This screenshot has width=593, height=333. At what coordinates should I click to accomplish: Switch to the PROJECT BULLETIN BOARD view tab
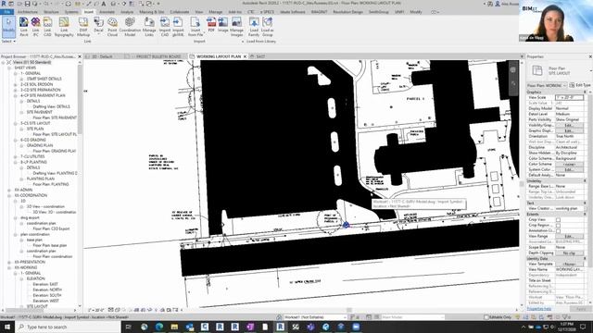tap(158, 56)
